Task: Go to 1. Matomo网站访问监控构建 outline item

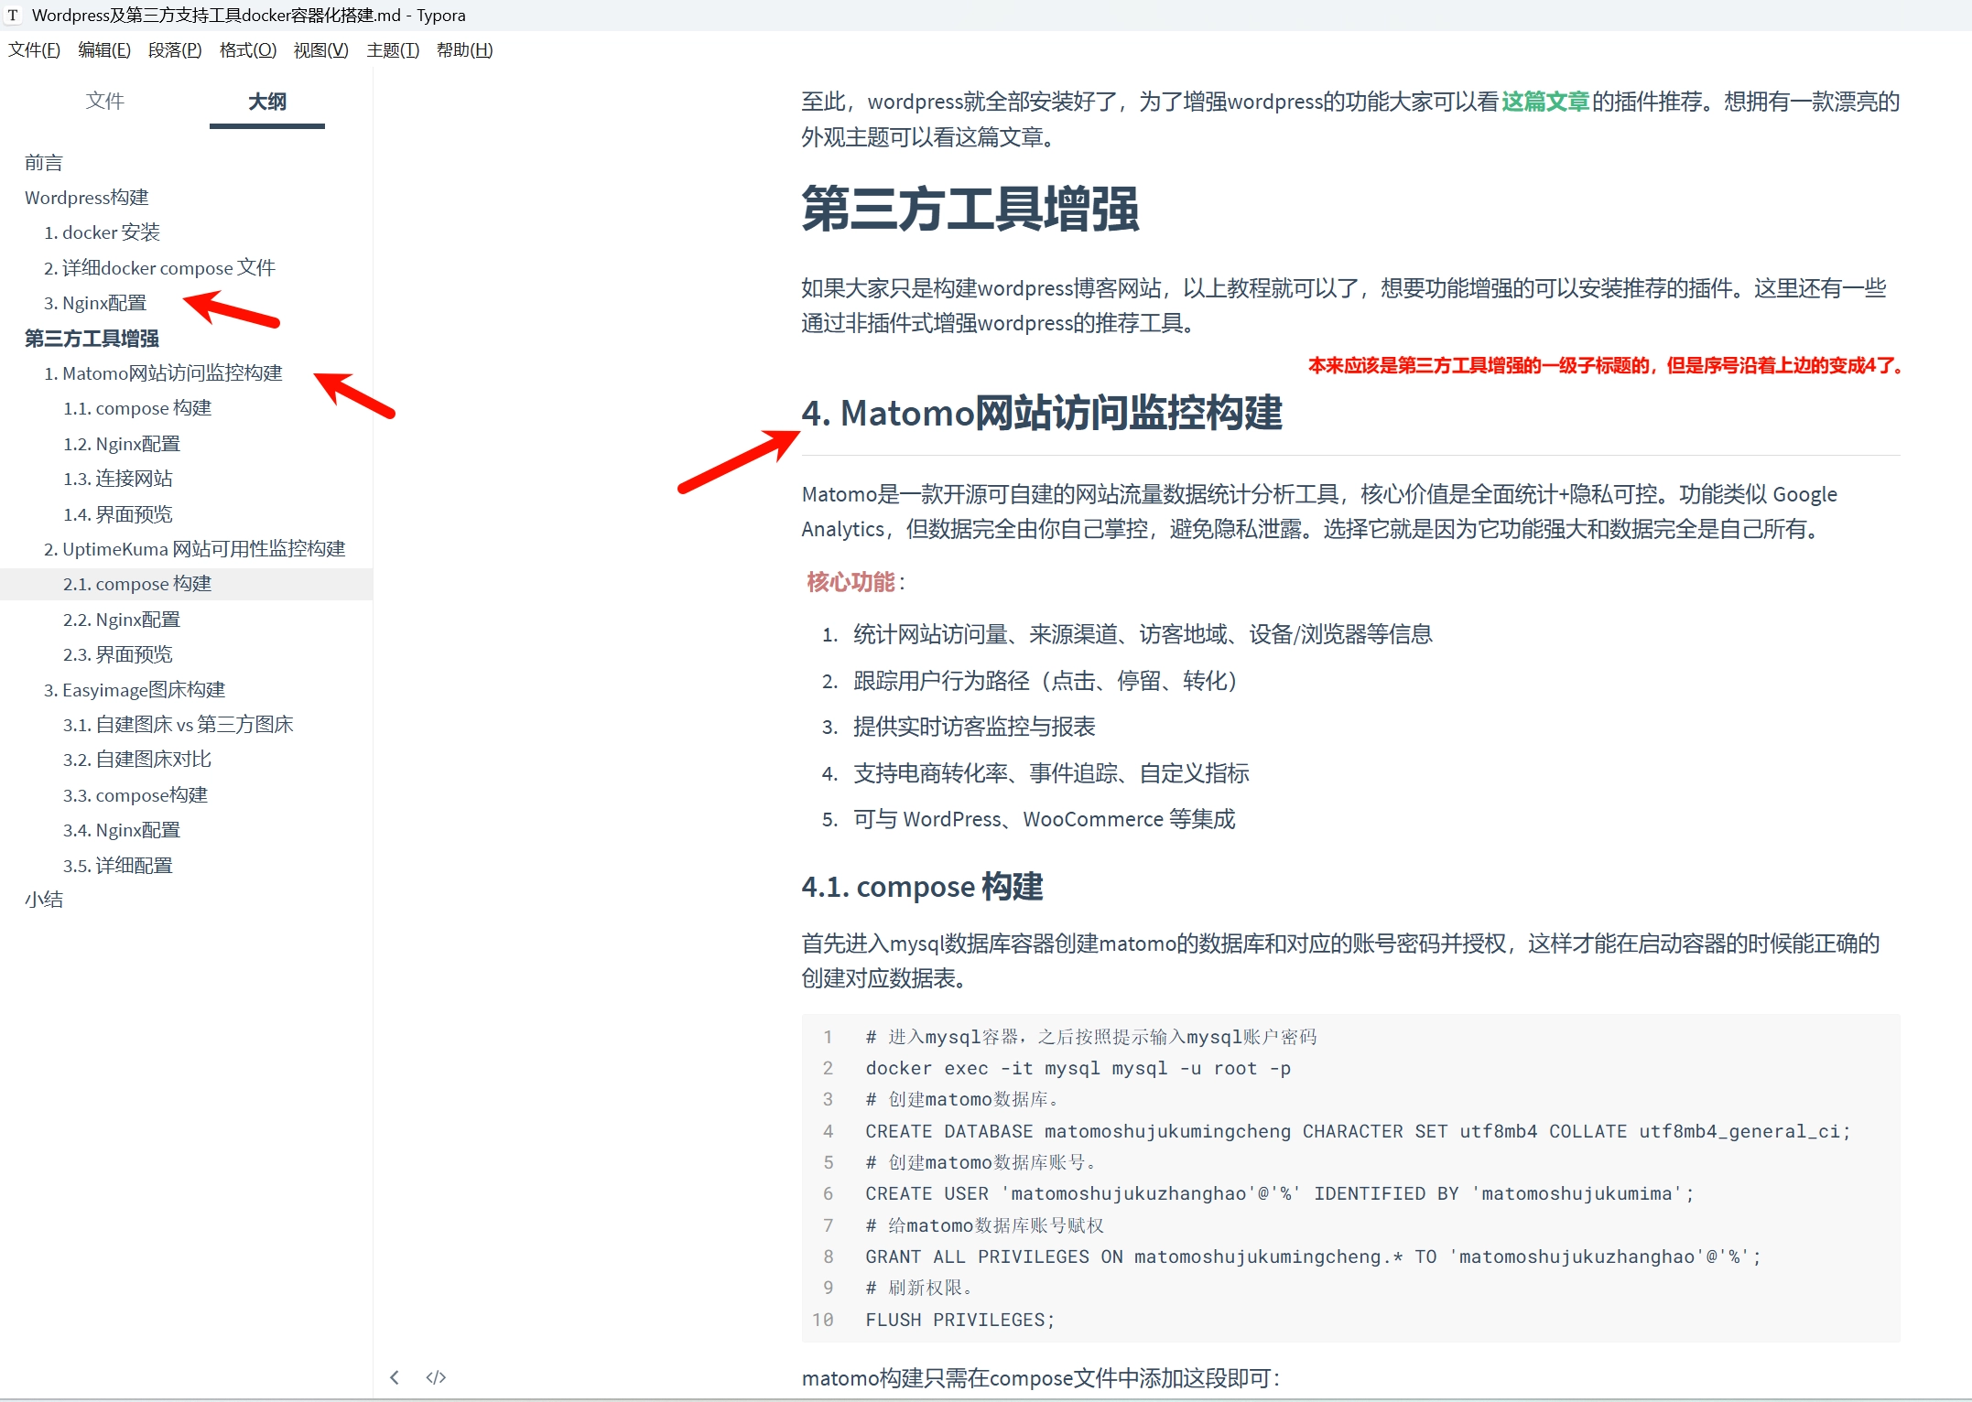Action: click(x=163, y=373)
